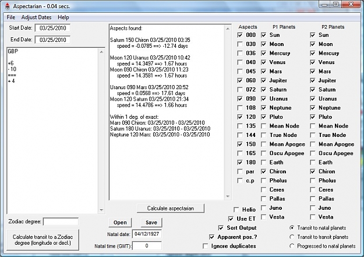The height and width of the screenshot is (257, 364).
Task: Enable the 135 aspect checkbox
Action: coord(240,126)
